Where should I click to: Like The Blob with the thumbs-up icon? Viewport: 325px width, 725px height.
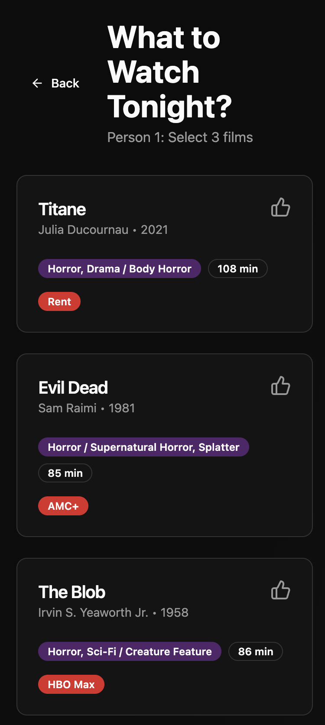[x=280, y=590]
